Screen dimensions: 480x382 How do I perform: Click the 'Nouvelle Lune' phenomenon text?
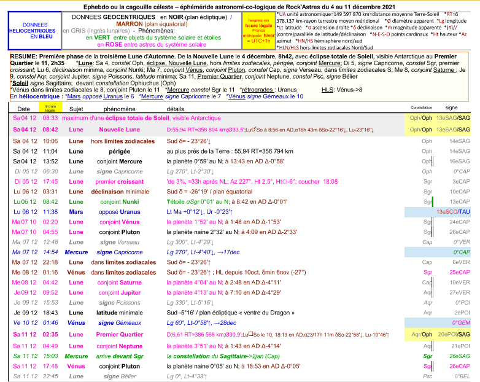click(x=120, y=130)
